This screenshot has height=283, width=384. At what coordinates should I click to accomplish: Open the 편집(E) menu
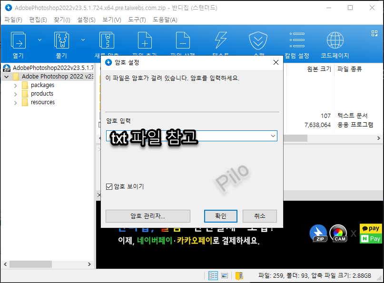coord(38,20)
